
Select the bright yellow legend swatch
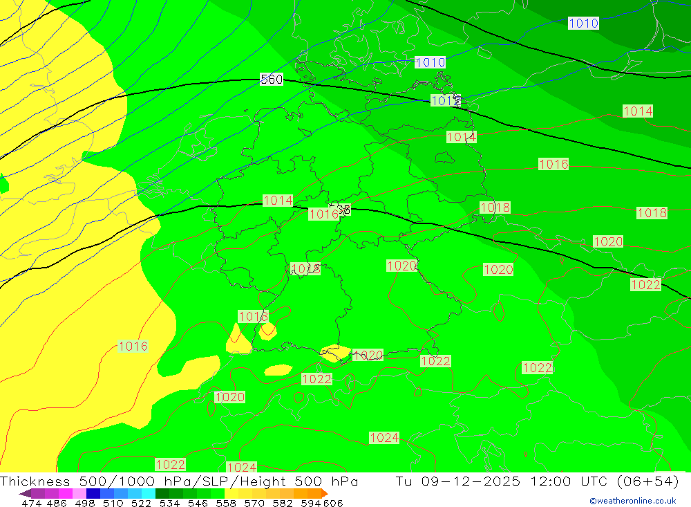[231, 493]
